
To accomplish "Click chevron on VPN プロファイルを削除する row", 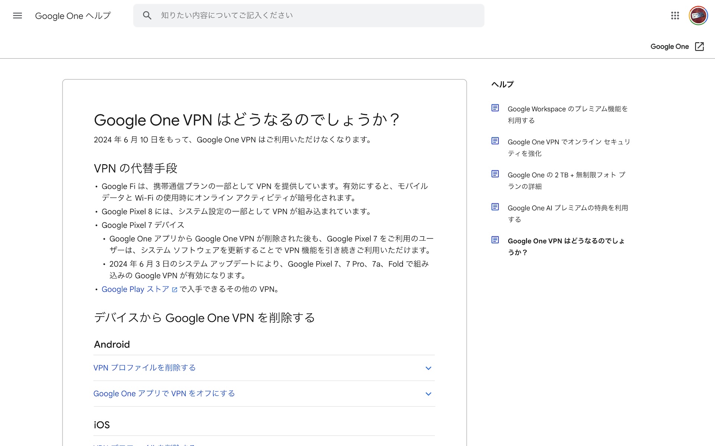I will pos(428,368).
